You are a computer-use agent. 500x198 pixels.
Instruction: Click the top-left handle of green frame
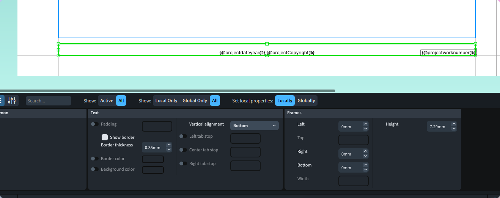[58, 44]
